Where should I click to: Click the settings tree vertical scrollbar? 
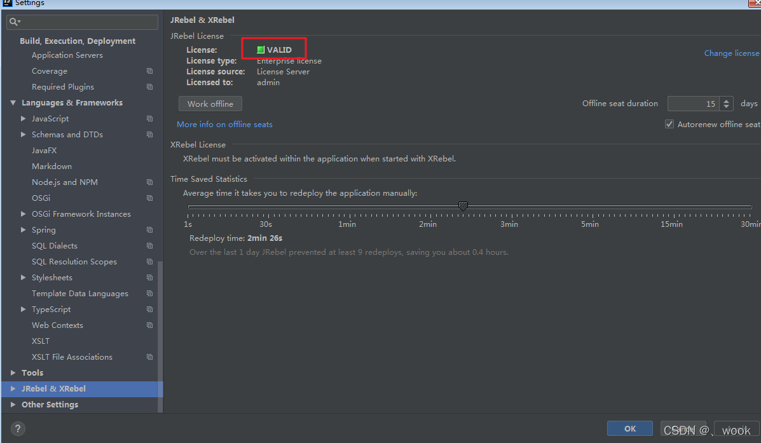[x=160, y=337]
